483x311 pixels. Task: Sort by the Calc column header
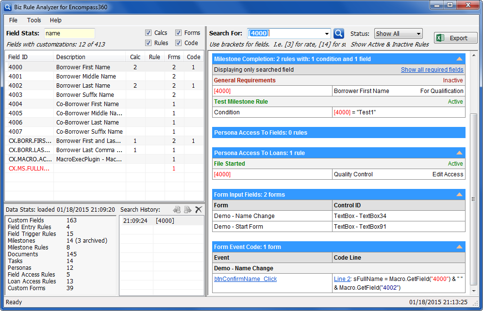(x=135, y=57)
